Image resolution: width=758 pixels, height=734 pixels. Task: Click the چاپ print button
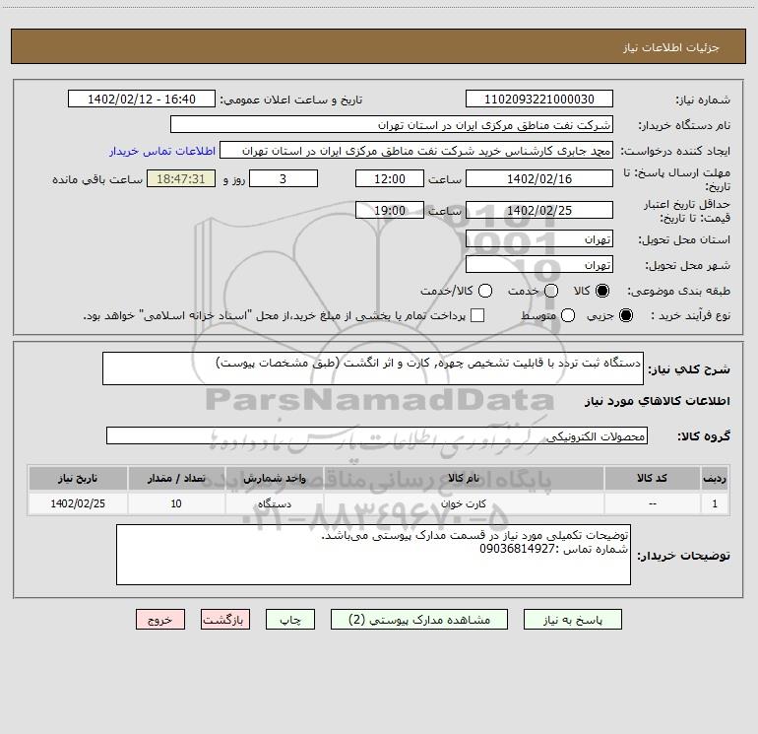[x=290, y=620]
